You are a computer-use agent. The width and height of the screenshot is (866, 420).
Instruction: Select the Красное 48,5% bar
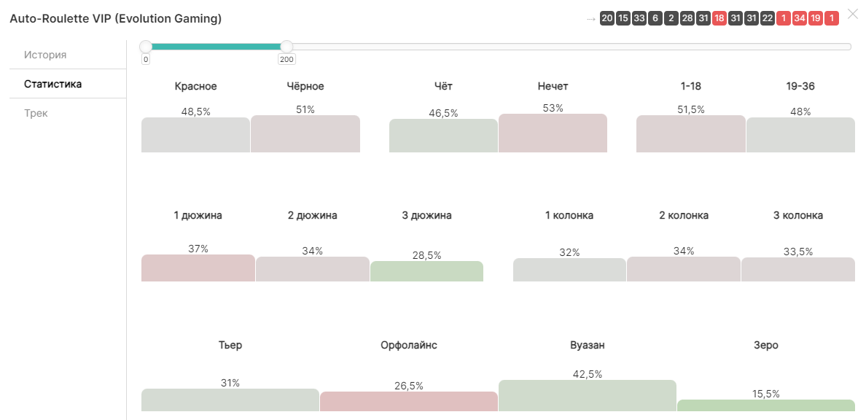pyautogui.click(x=195, y=135)
